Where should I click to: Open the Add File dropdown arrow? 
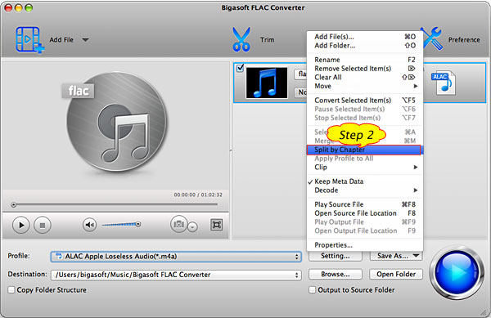[85, 40]
